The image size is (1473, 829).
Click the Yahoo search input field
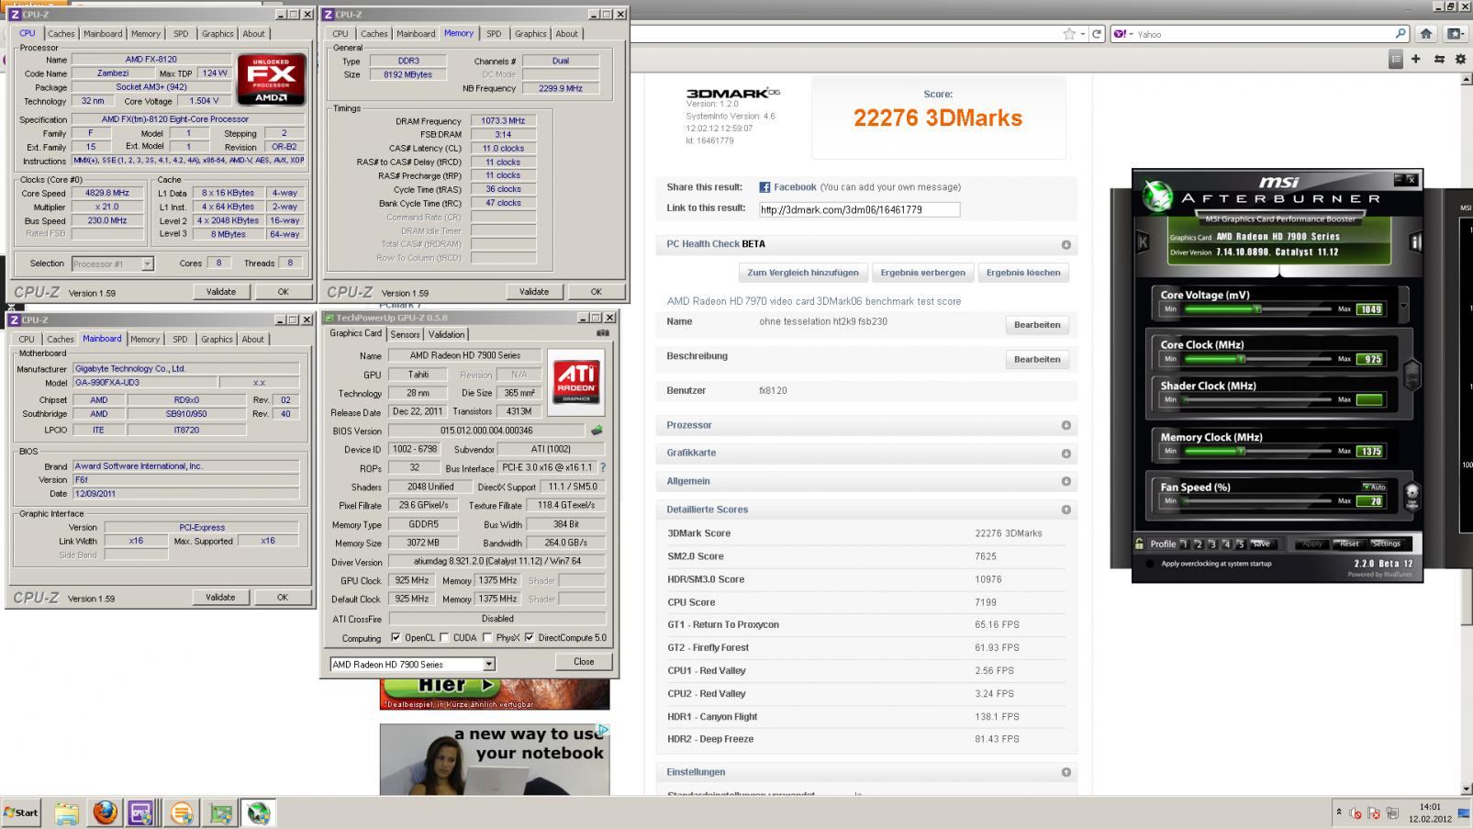[1263, 34]
